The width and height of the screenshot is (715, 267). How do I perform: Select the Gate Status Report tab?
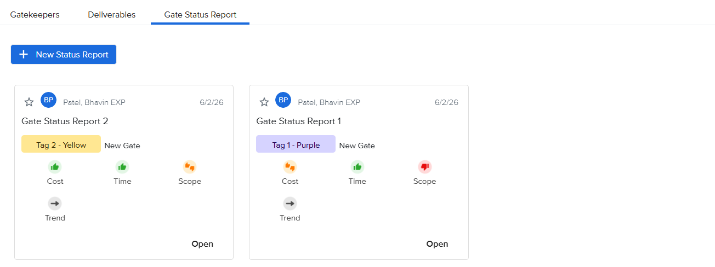click(x=200, y=15)
